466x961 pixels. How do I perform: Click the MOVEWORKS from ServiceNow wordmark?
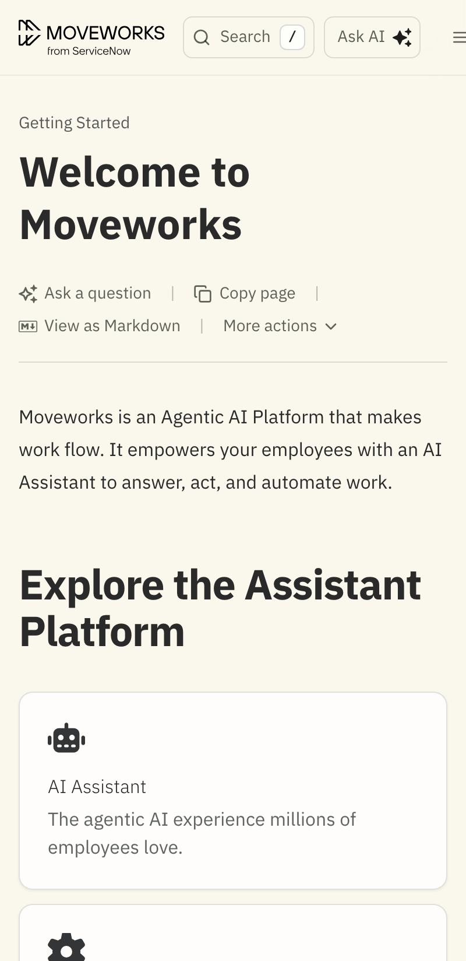pyautogui.click(x=105, y=39)
